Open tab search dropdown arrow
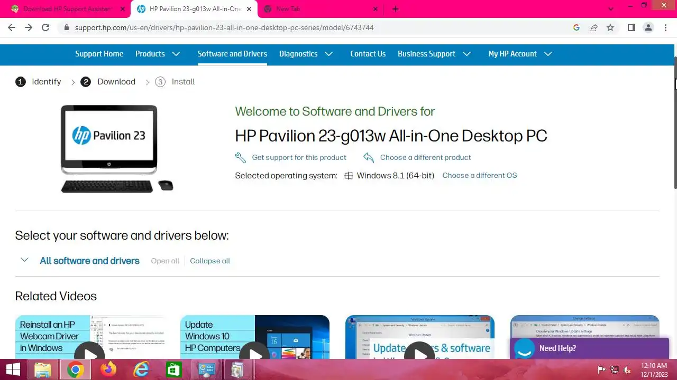Image resolution: width=677 pixels, height=380 pixels. [x=611, y=9]
